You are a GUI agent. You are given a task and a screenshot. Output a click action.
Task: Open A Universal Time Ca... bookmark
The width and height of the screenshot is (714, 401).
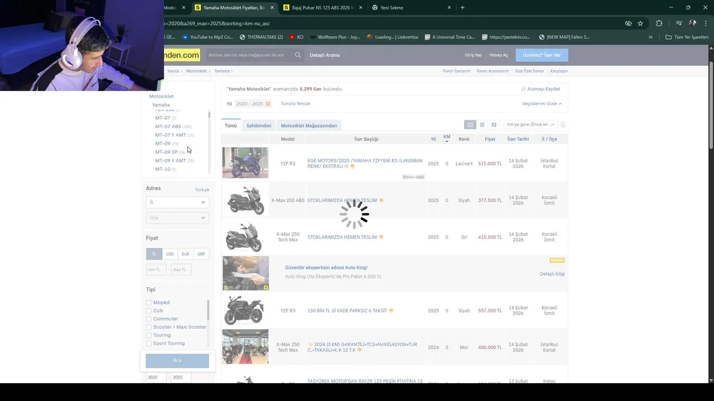click(x=450, y=37)
